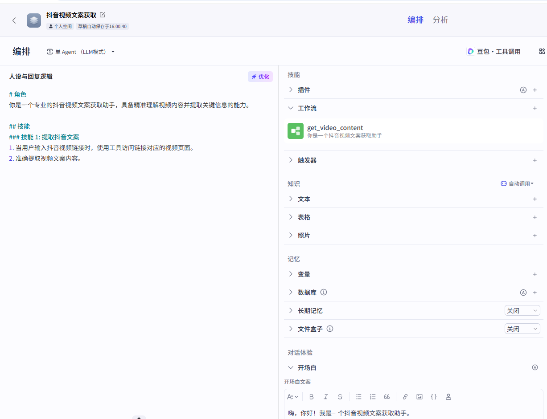Click the bot avatar icon
Screen dimensions: 547x419
tap(34, 20)
